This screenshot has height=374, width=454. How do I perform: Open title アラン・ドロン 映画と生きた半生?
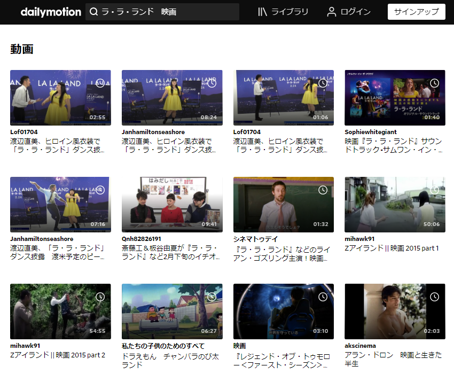click(393, 359)
